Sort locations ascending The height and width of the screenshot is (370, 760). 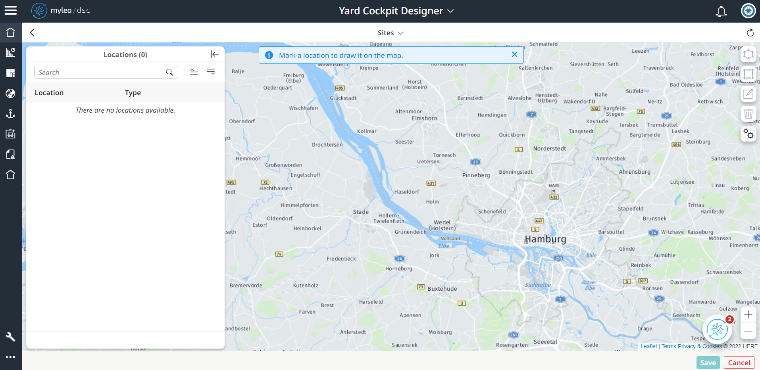pyautogui.click(x=194, y=72)
